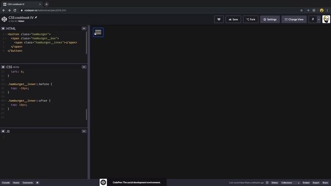Click the CodePen ad logo in footer
This screenshot has height=186, width=331.
(103, 182)
